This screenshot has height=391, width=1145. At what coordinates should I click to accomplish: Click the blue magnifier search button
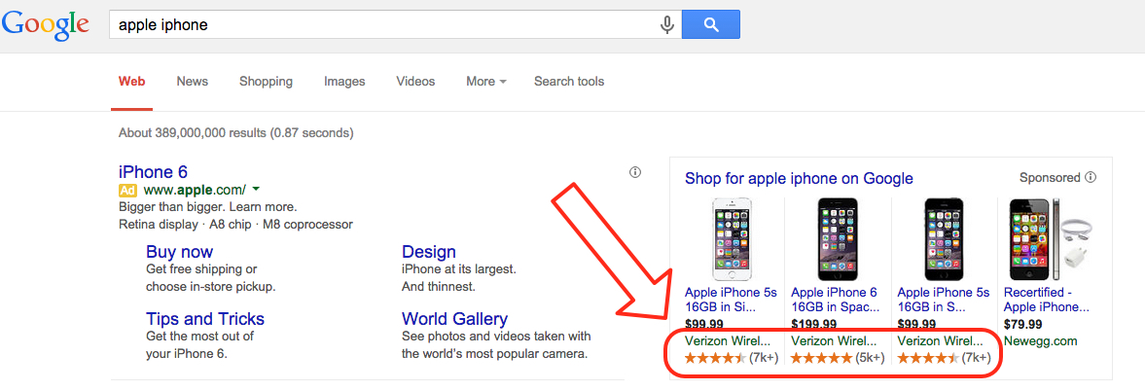pos(710,25)
